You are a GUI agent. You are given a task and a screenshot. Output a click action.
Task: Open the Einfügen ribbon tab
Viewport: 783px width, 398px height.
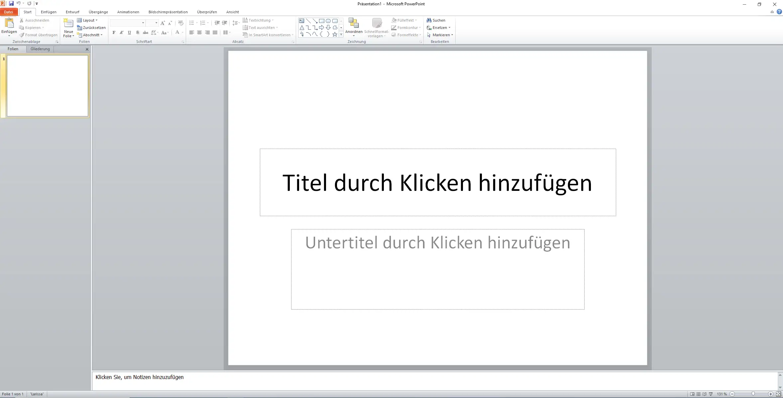(x=49, y=12)
